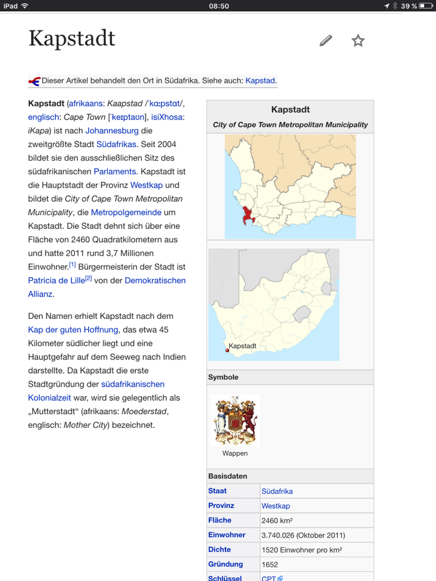This screenshot has width=436, height=581.
Task: Tap the disambiguation arrow icon beside the notice
Action: pos(34,81)
